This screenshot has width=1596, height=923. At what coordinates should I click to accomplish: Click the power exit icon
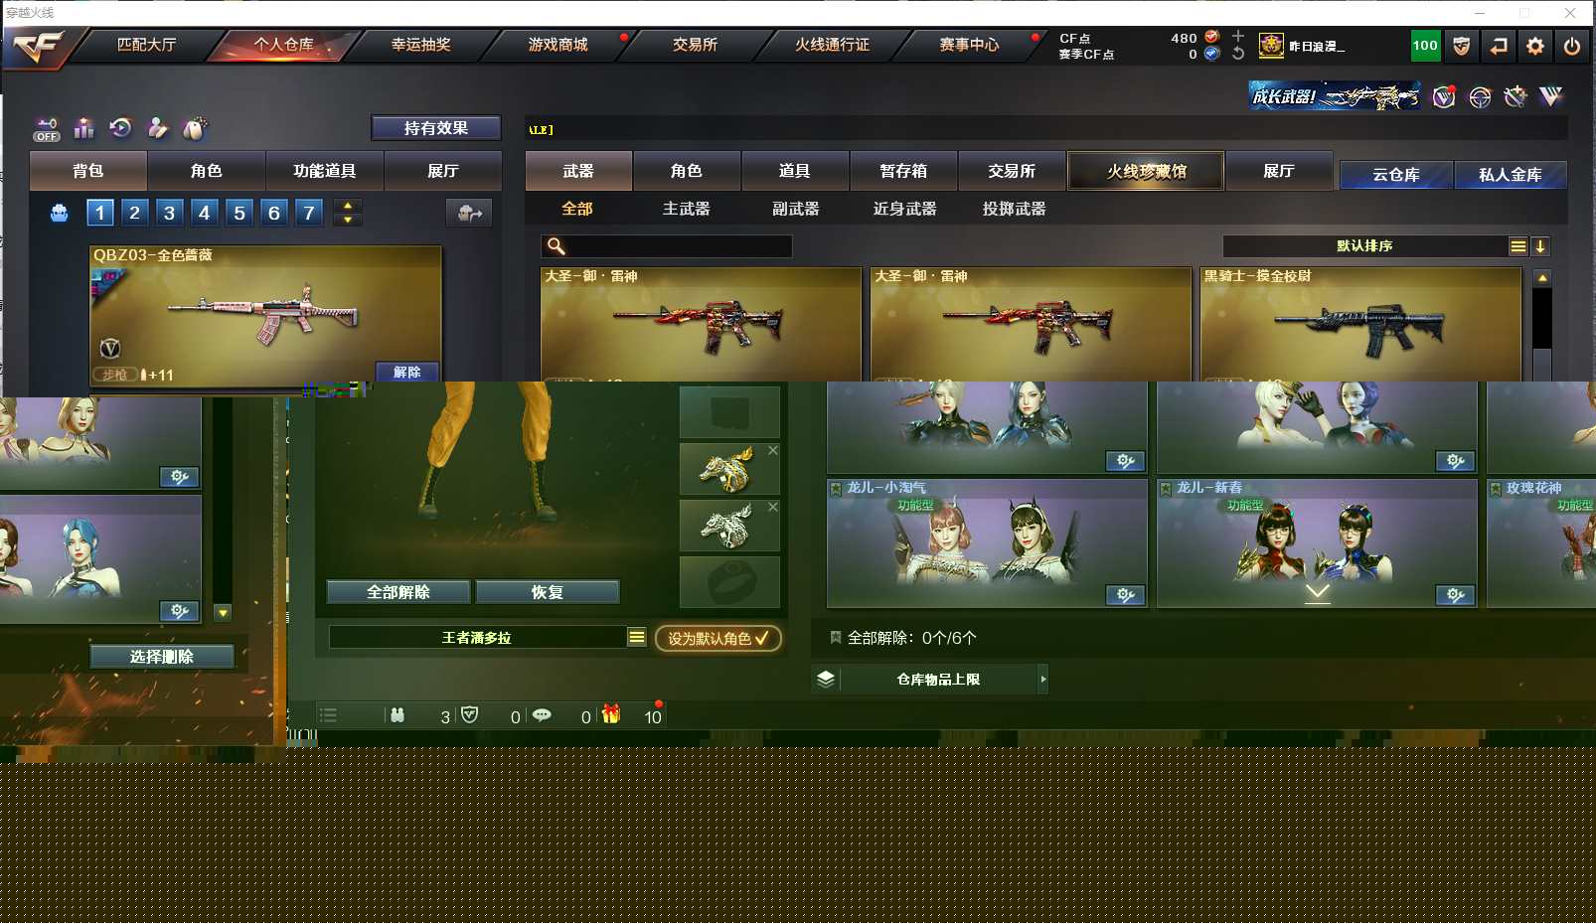click(x=1572, y=46)
